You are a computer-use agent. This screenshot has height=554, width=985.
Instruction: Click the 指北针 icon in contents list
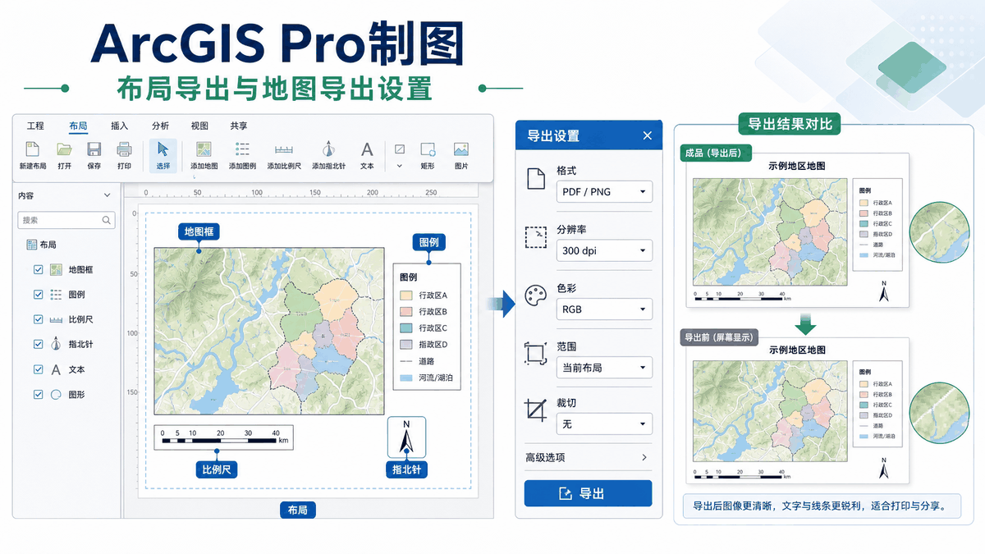56,344
